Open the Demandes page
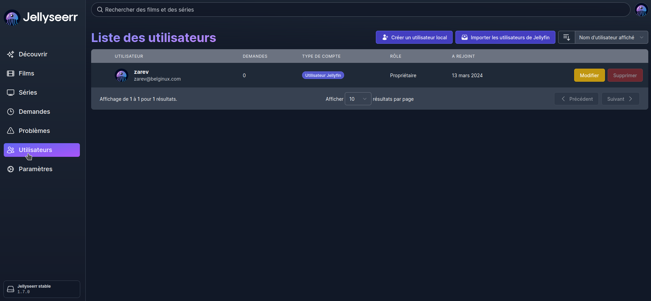 (x=42, y=112)
